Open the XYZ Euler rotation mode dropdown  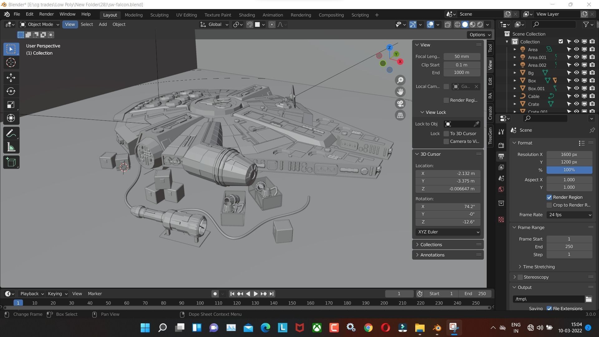point(448,232)
